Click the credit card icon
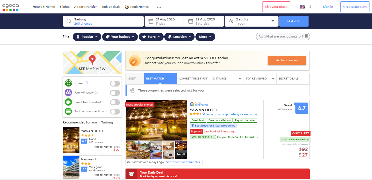 (x=69, y=111)
